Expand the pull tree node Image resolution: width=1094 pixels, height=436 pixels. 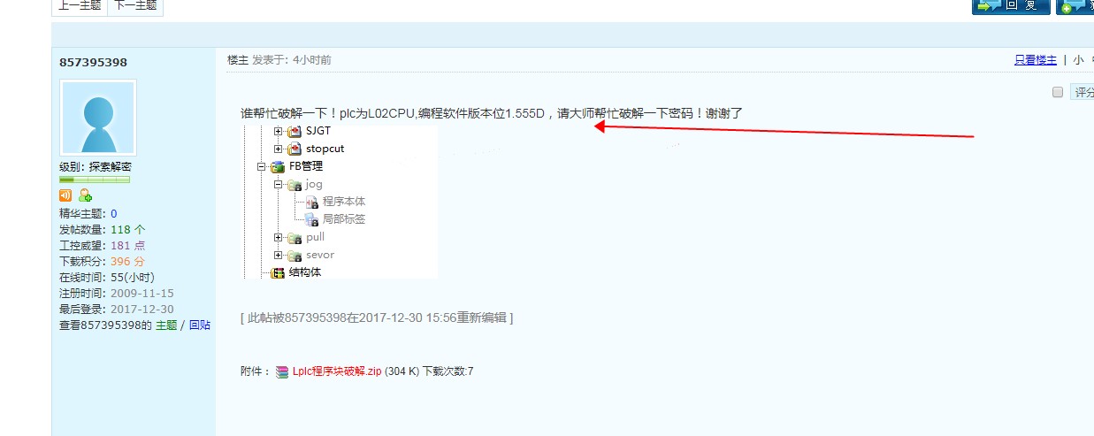[278, 237]
